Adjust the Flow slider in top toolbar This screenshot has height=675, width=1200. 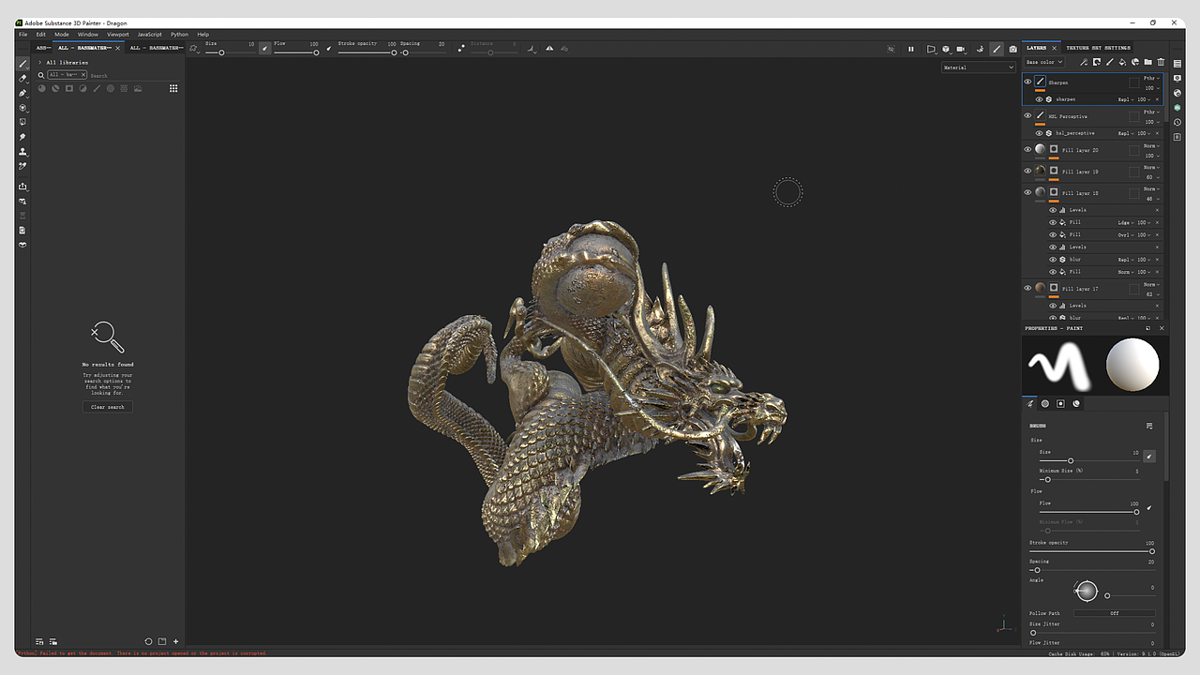coord(296,52)
